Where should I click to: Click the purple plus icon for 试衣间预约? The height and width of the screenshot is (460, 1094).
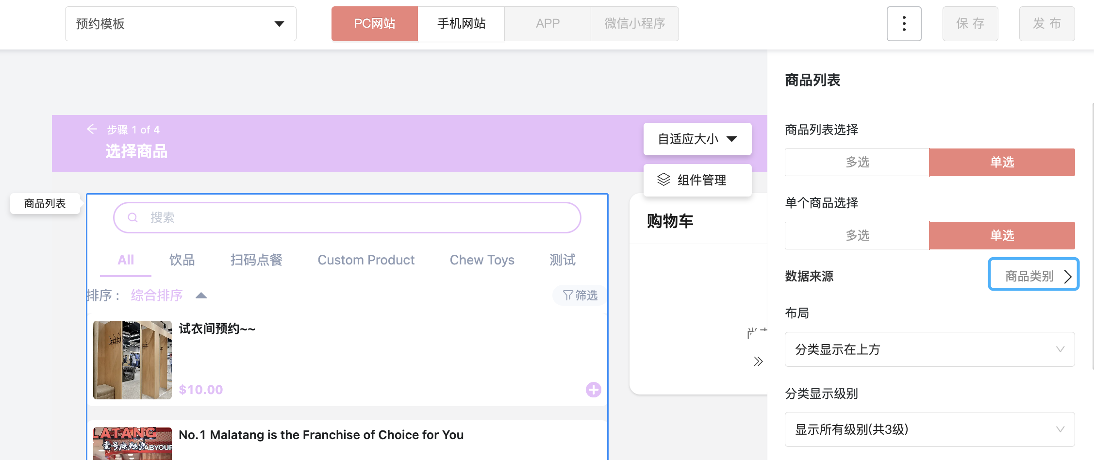[x=593, y=390]
